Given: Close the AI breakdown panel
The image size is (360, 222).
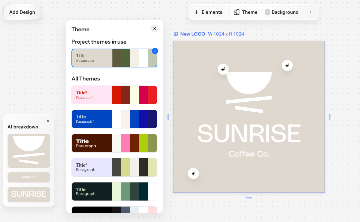Looking at the screenshot, I should pos(48,121).
